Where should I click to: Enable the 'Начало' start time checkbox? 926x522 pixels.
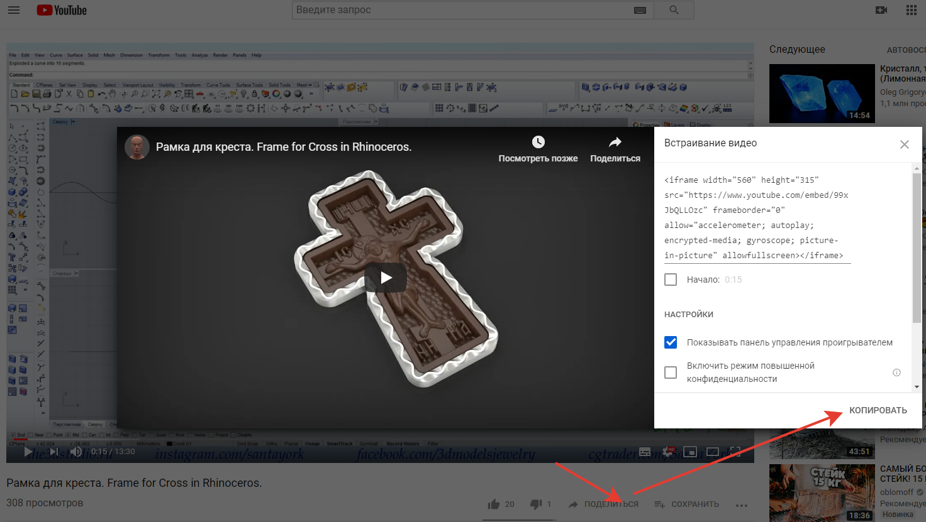[671, 280]
